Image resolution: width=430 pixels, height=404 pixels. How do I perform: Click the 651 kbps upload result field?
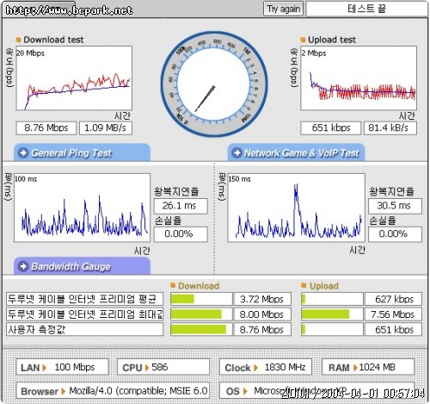[330, 128]
